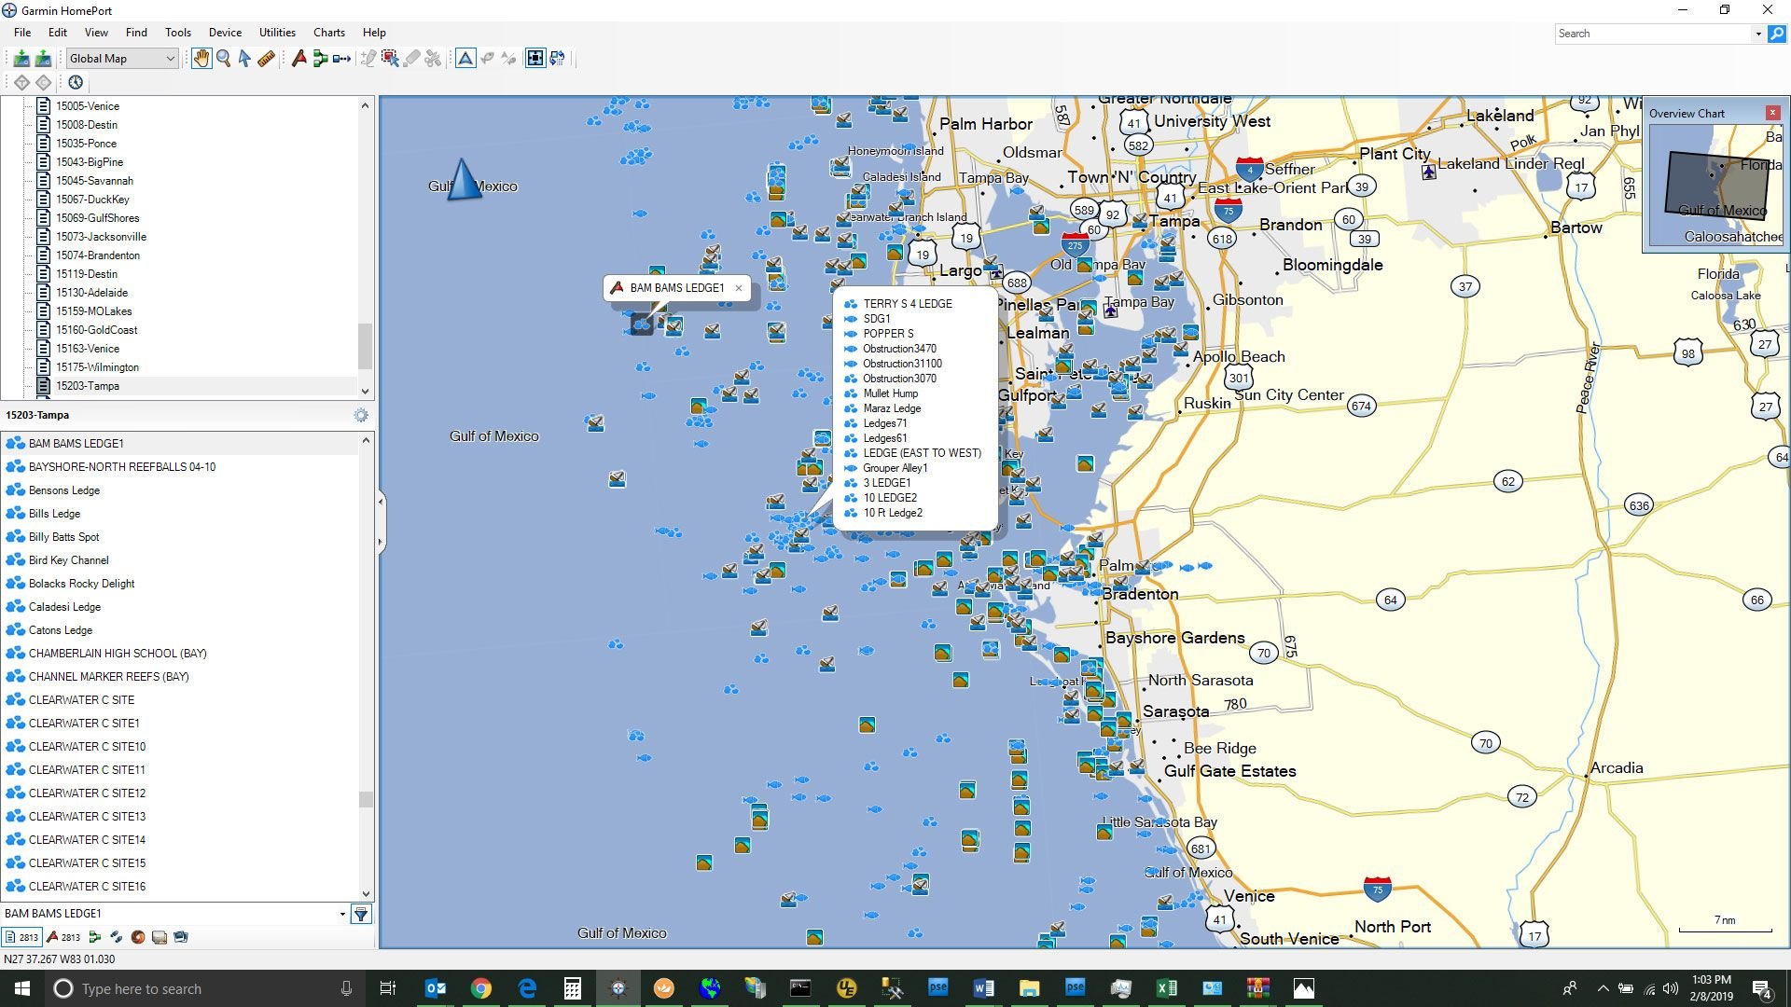Click the sync arrows toolbar icon
Viewport: 1791px width, 1007px height.
[x=557, y=59]
